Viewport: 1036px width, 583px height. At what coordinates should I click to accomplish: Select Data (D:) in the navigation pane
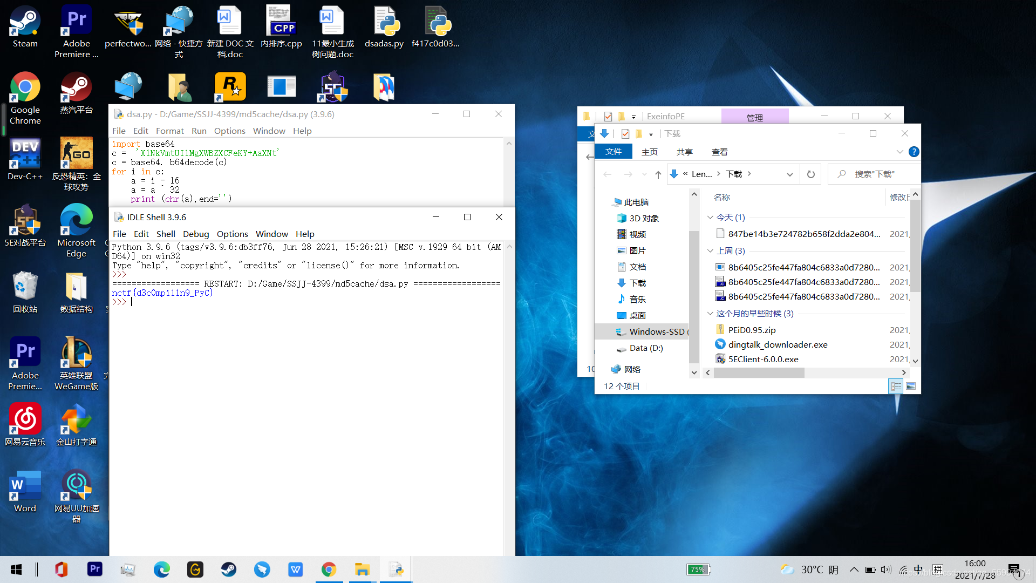pos(646,348)
